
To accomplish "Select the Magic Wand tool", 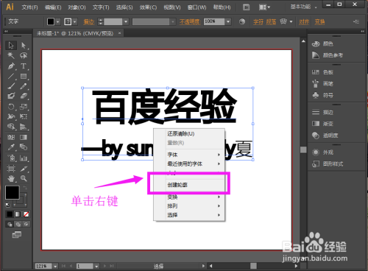I will click(x=11, y=56).
